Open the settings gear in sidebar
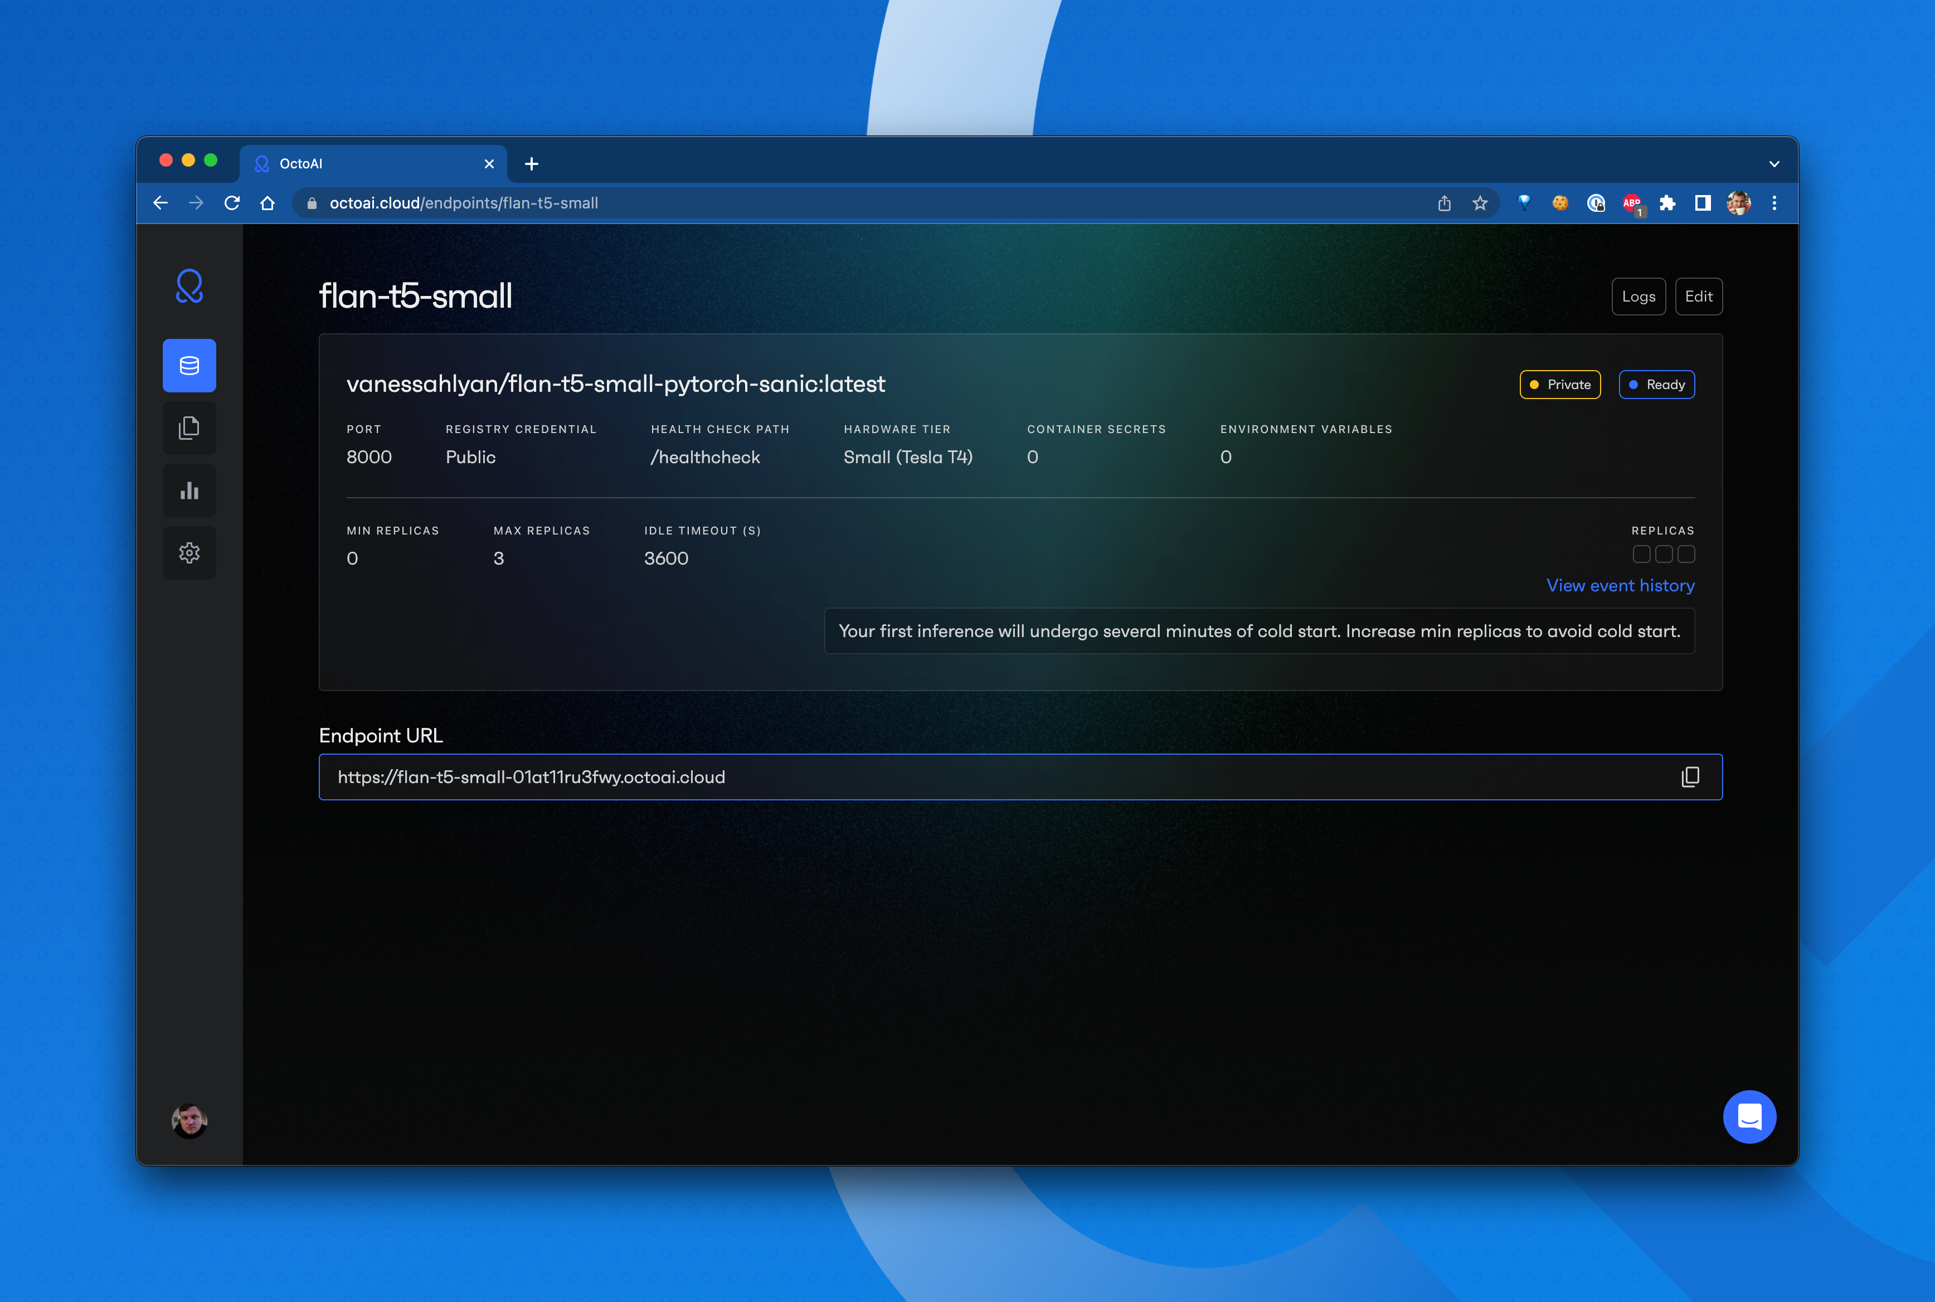This screenshot has height=1302, width=1935. 189,553
